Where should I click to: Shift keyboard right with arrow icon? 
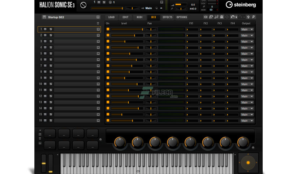point(235,155)
